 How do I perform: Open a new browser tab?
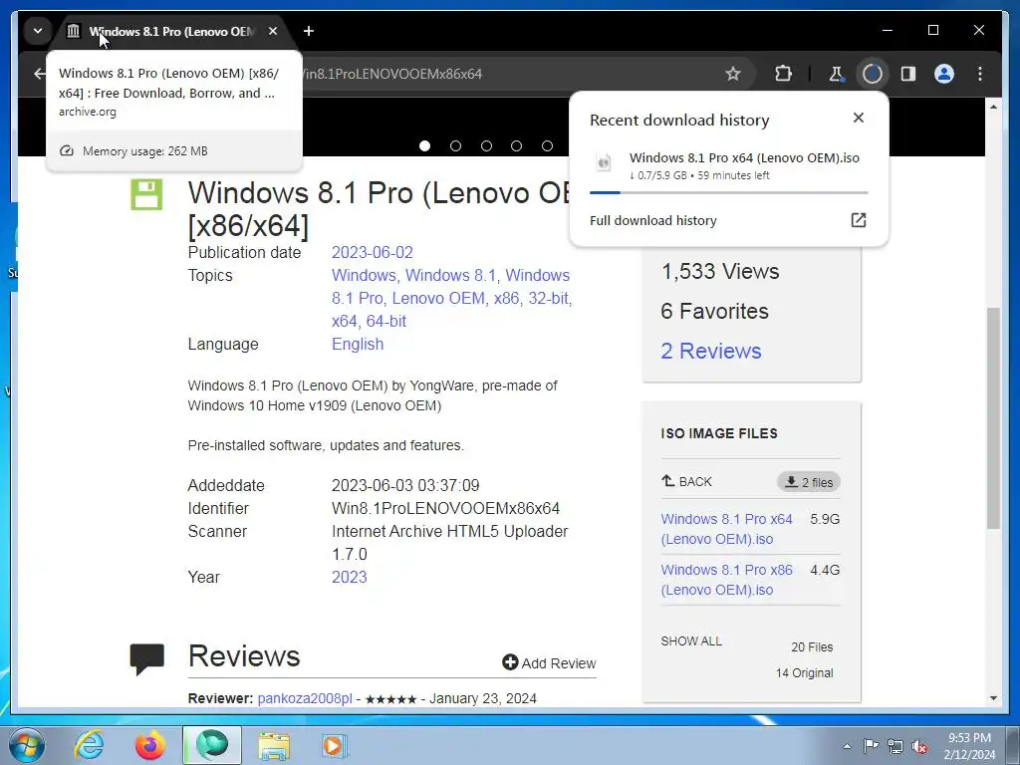tap(309, 31)
